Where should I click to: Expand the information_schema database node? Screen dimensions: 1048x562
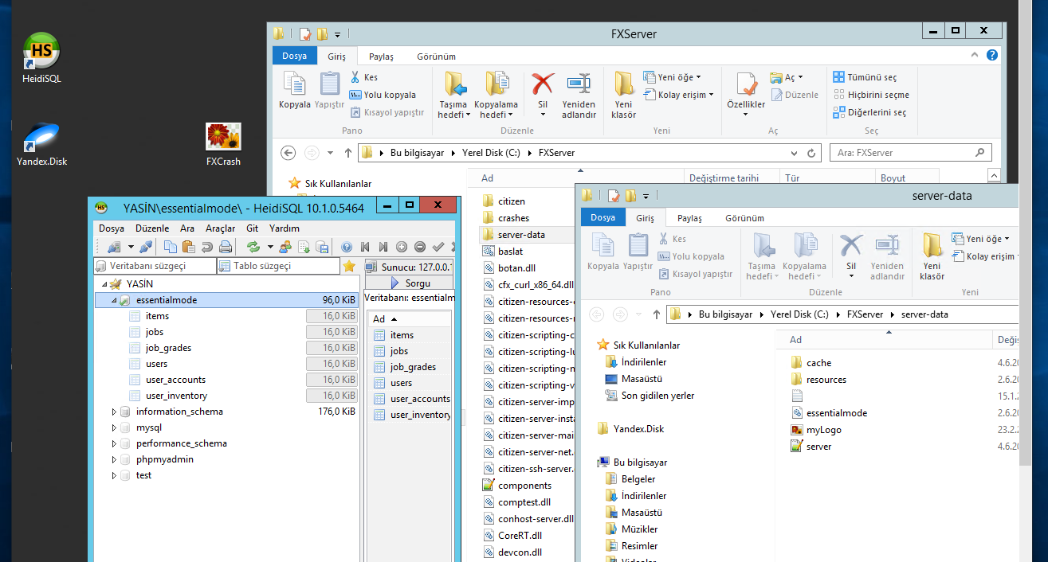pos(113,412)
